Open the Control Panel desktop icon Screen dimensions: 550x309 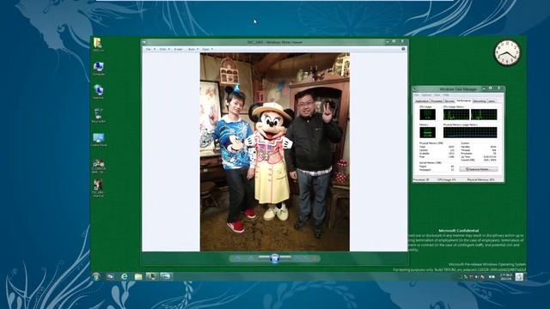point(99,139)
